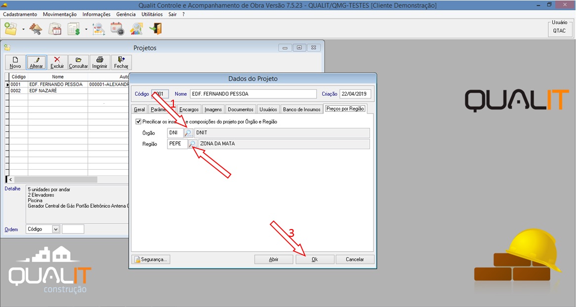Open the bricks and wheelbarrow materials icon

click(x=36, y=29)
